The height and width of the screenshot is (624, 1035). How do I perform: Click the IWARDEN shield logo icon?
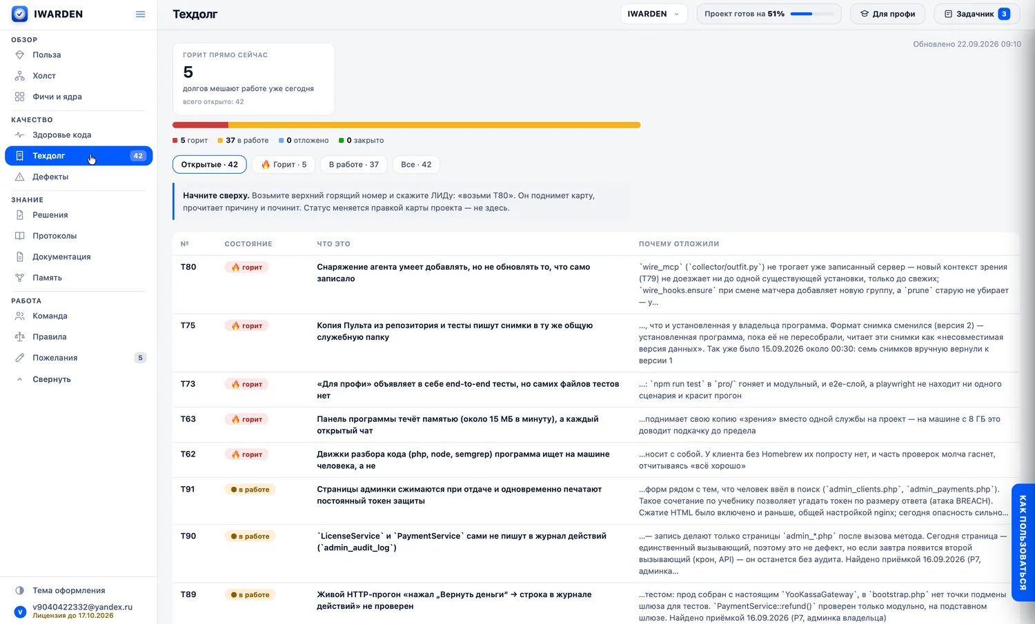pyautogui.click(x=20, y=14)
